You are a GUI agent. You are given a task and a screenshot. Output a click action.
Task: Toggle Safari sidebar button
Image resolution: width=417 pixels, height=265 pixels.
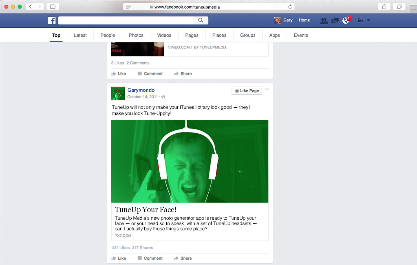pyautogui.click(x=53, y=7)
